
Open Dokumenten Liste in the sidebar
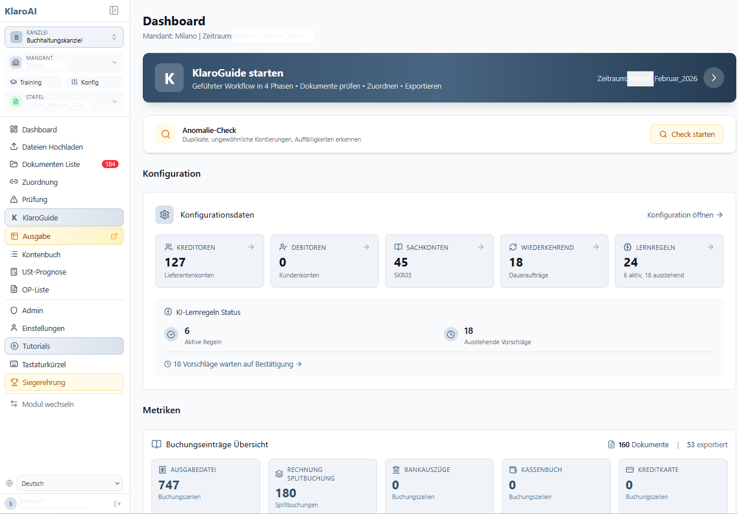point(64,164)
